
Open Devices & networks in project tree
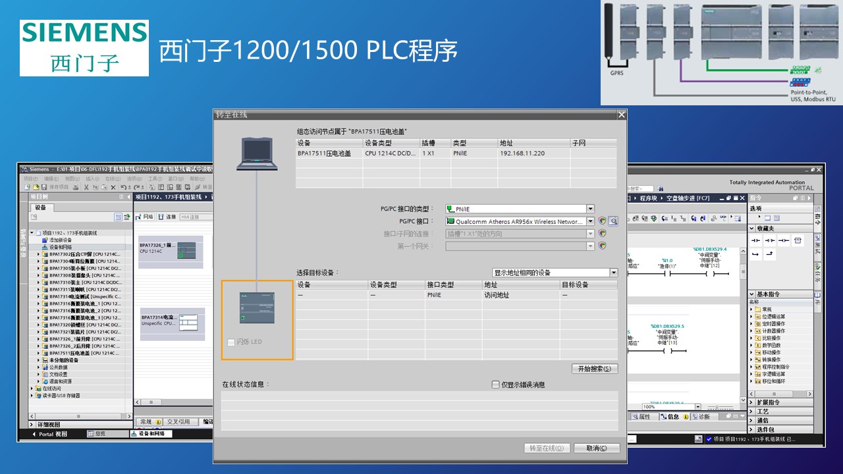(61, 248)
